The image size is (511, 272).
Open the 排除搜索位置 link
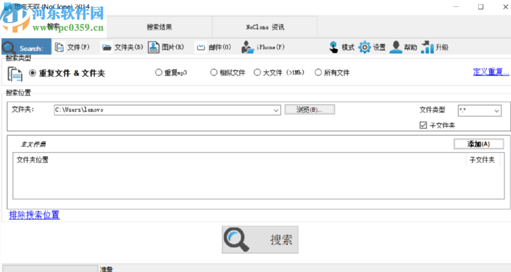[34, 215]
